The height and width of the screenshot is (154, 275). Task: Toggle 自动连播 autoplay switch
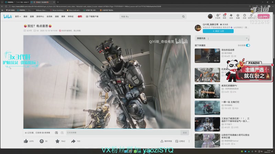coord(248,45)
